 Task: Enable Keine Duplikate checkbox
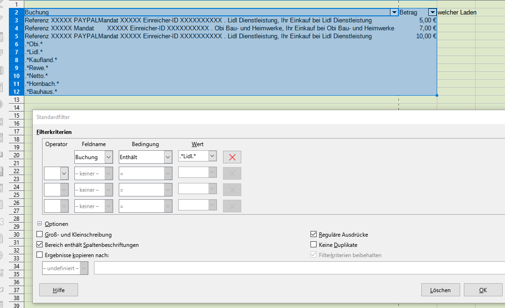click(313, 245)
